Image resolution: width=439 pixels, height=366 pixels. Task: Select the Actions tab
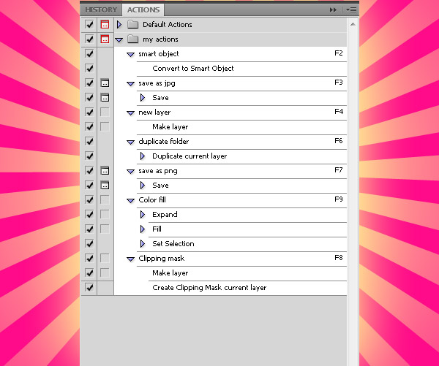tap(143, 9)
